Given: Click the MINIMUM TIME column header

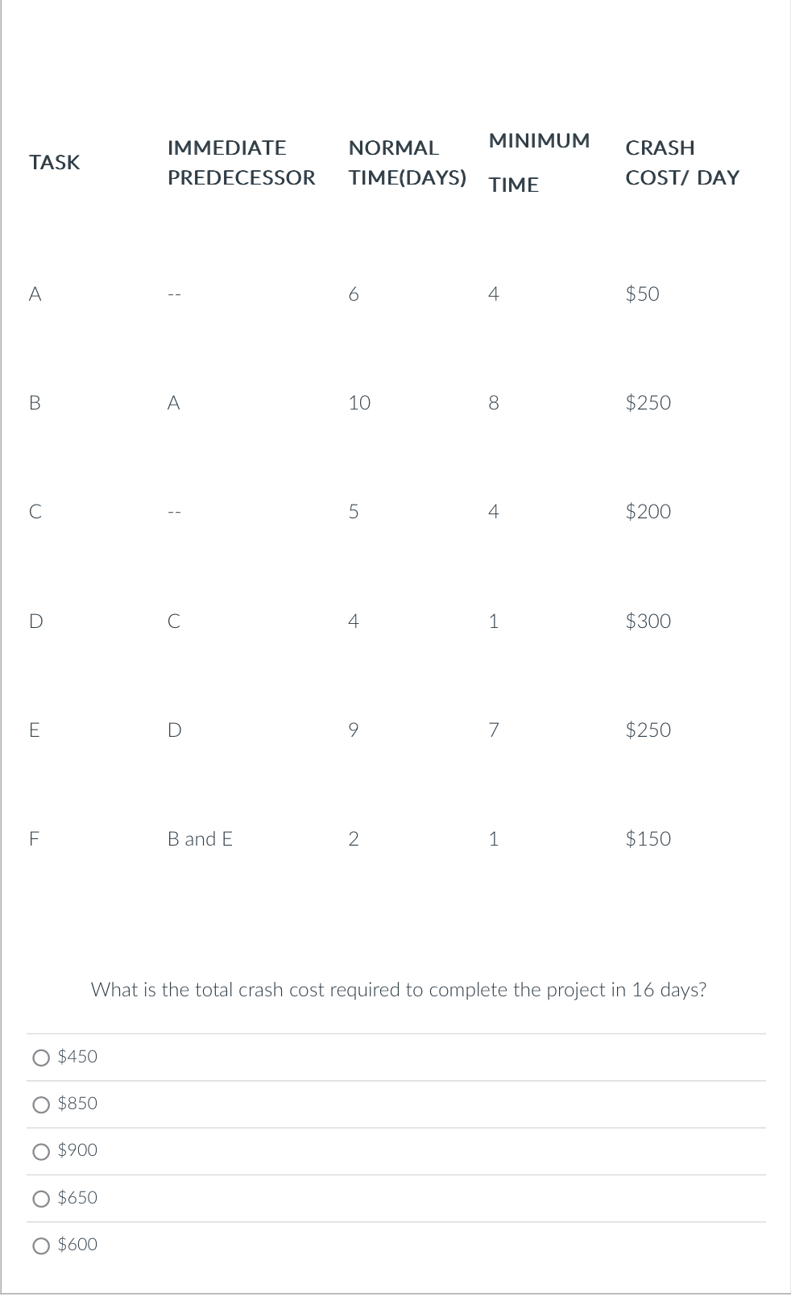Looking at the screenshot, I should coord(539,162).
